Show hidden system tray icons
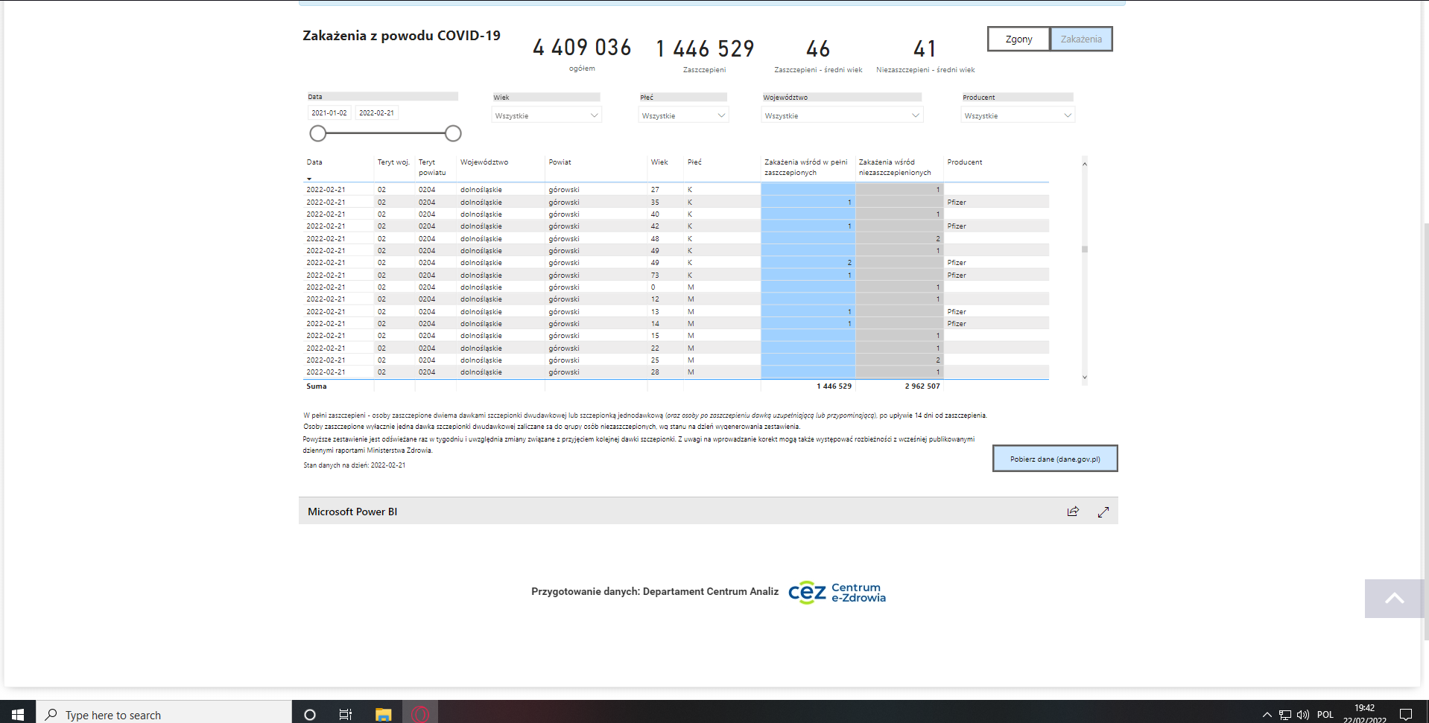 [x=1267, y=714]
